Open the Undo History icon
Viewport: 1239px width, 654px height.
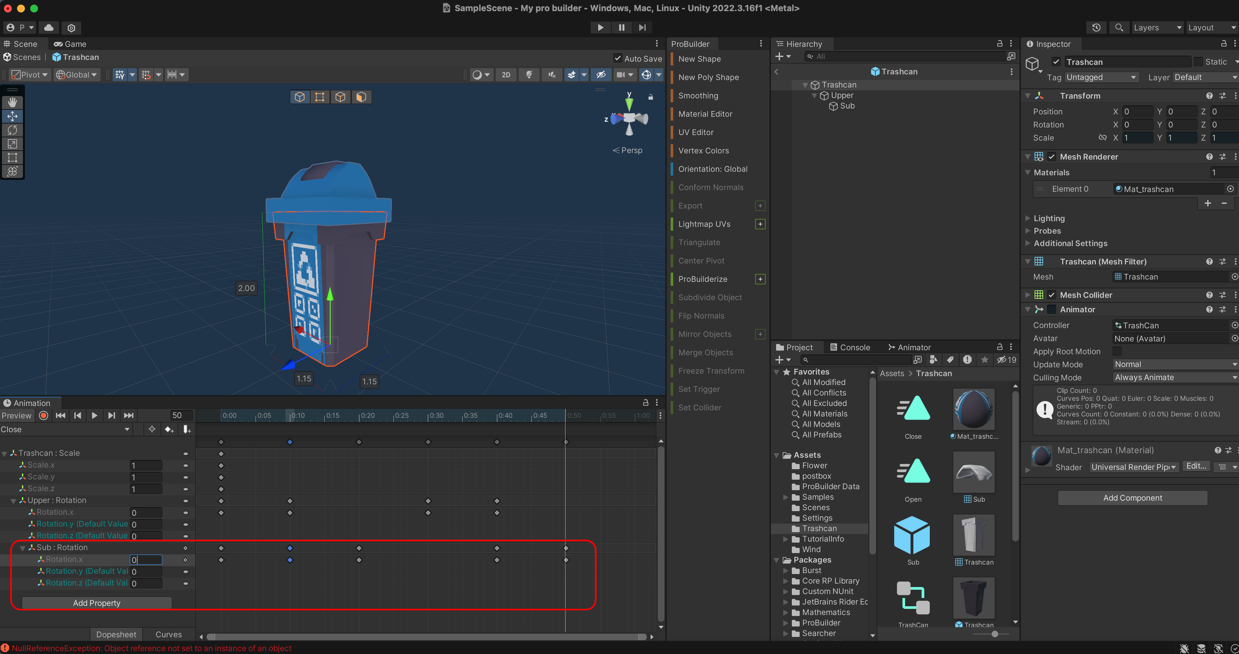[x=1096, y=28]
